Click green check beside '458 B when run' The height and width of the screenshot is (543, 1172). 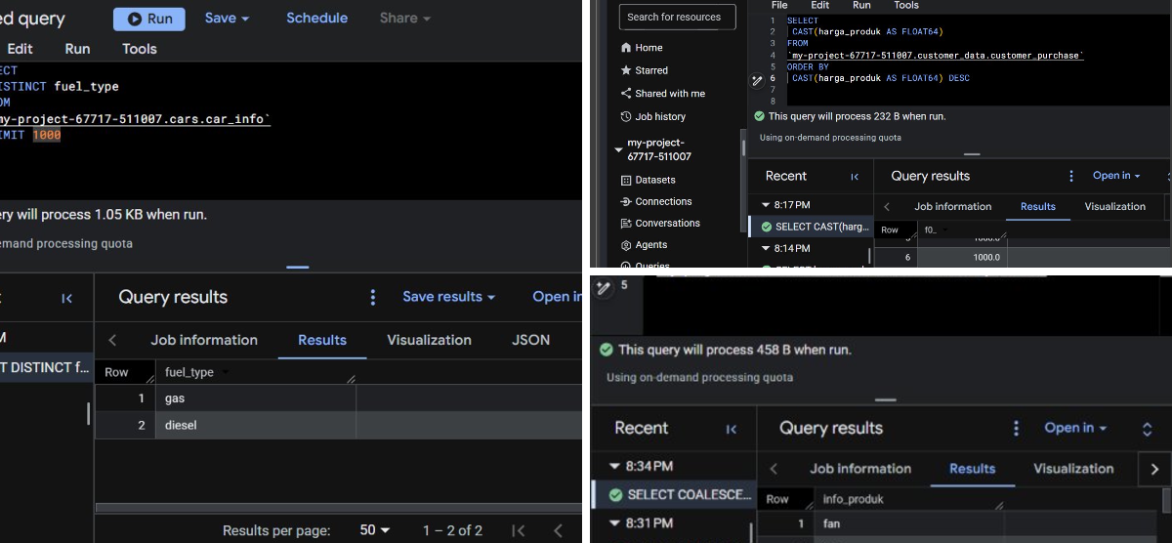click(607, 350)
